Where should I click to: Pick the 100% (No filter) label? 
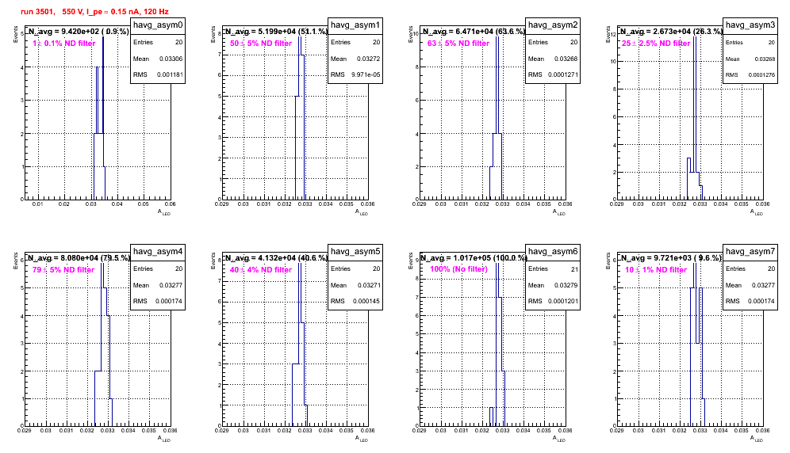coord(459,268)
